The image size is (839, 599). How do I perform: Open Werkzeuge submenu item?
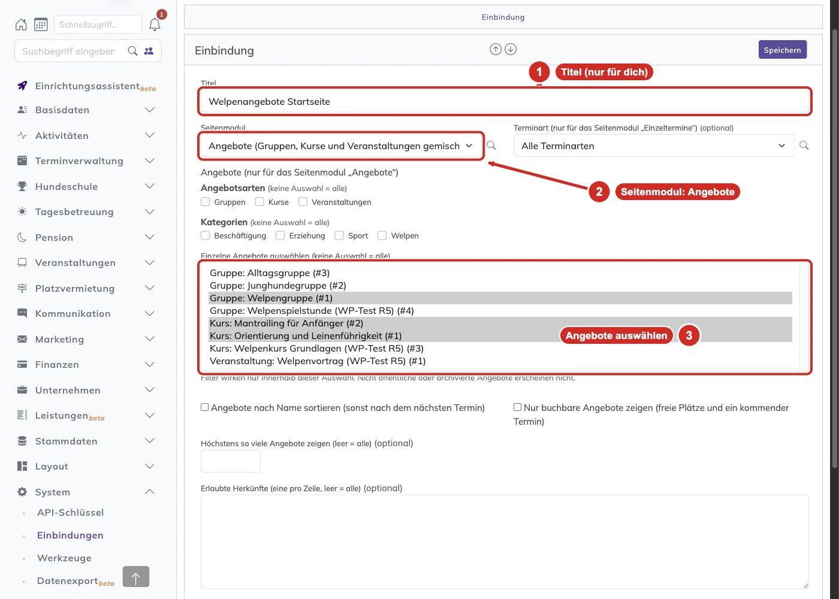tap(64, 558)
